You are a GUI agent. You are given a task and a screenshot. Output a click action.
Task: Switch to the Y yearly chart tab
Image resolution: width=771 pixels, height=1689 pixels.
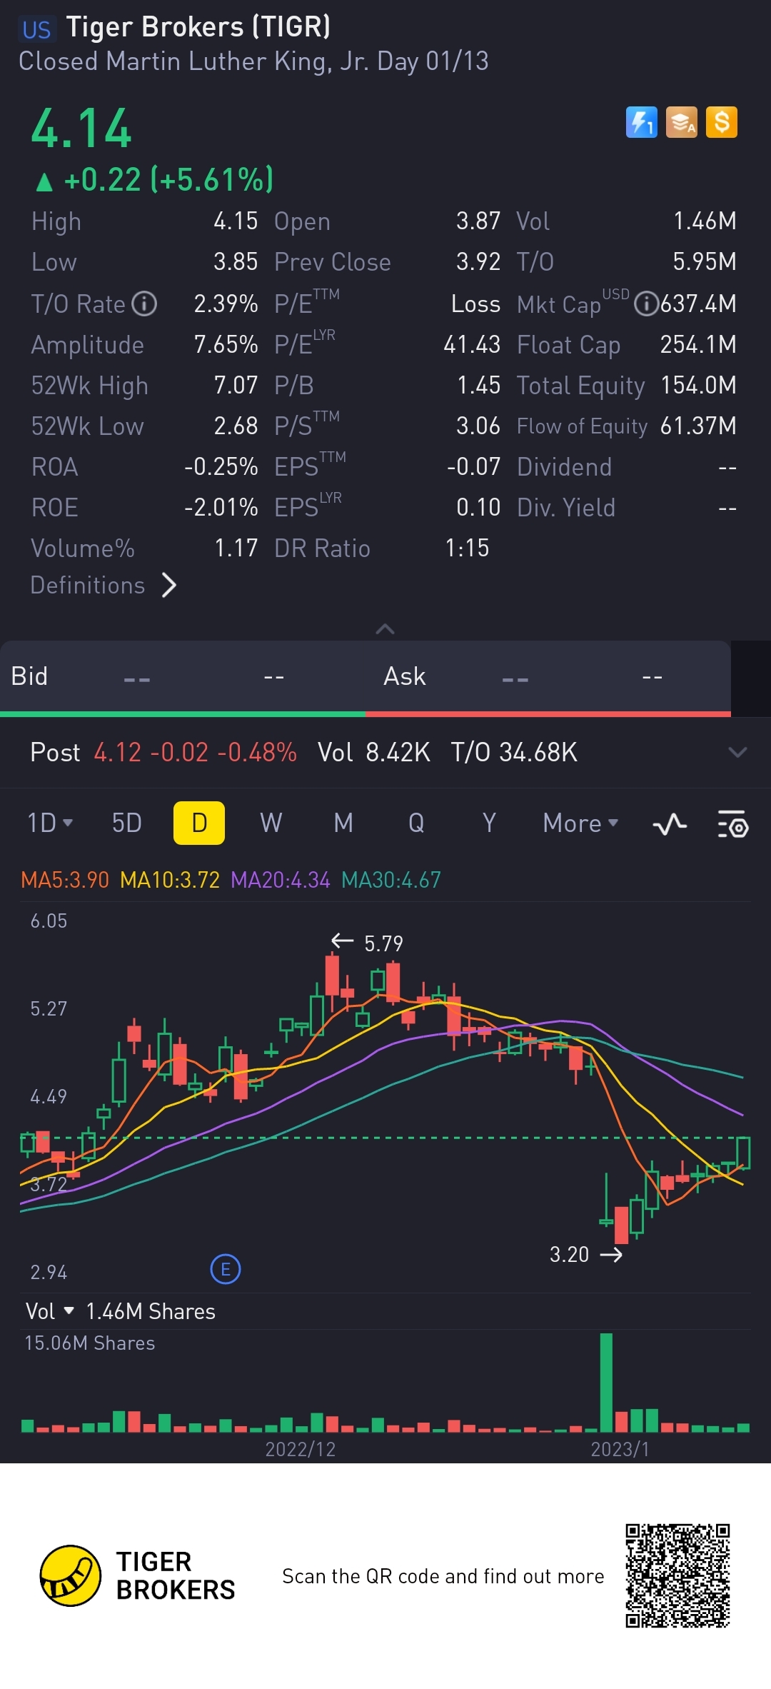tap(489, 823)
